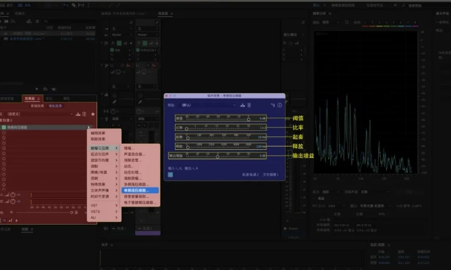
Task: Click save preset icon in Effects Rack
Action: pyautogui.click(x=78, y=113)
